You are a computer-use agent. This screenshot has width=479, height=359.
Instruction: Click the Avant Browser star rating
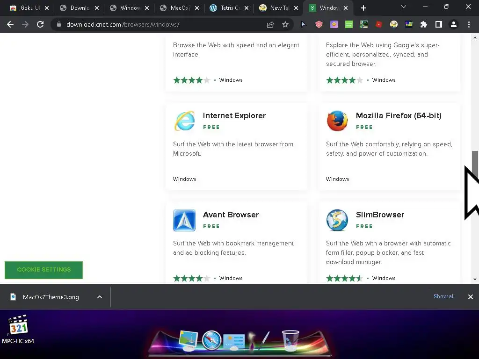(x=191, y=279)
